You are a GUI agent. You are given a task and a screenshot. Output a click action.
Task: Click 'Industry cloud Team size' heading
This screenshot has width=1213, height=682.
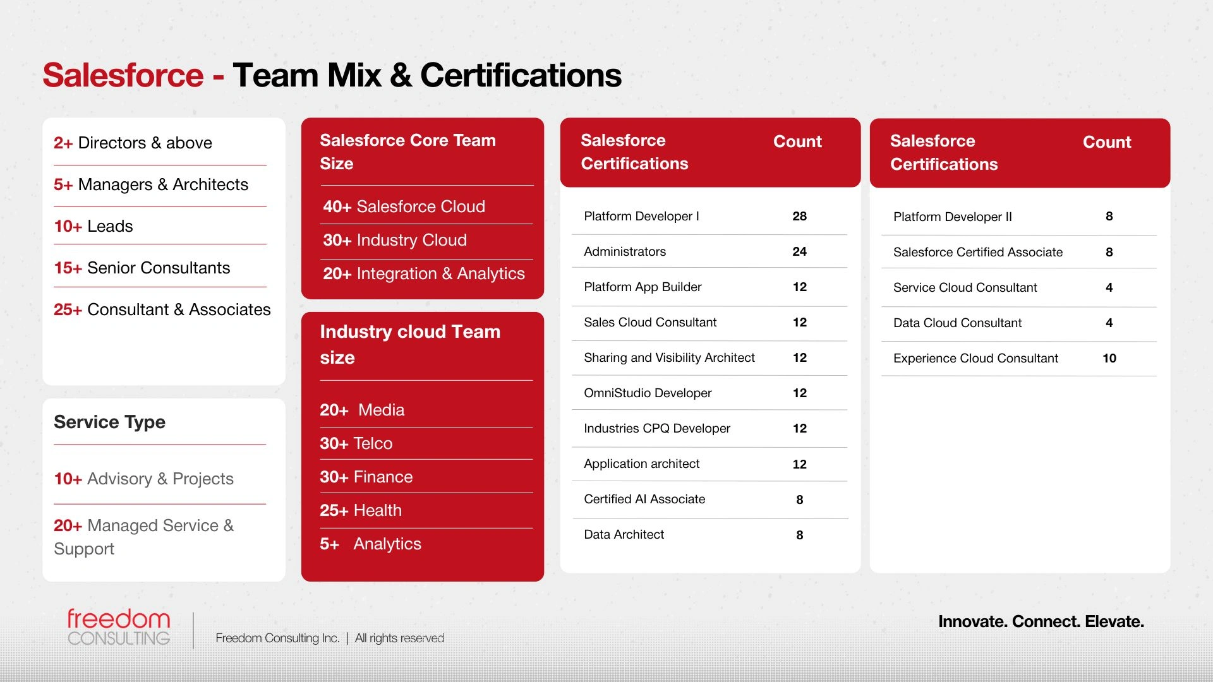tap(410, 344)
